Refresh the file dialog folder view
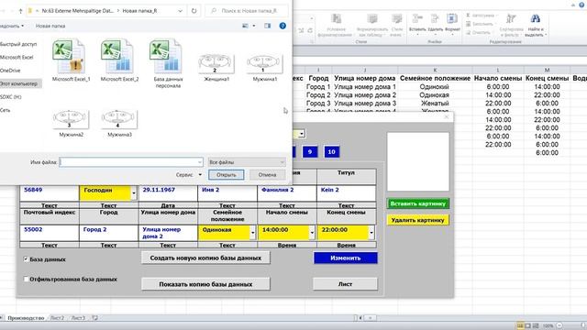Screen dimensions: 587x330 click(x=194, y=11)
